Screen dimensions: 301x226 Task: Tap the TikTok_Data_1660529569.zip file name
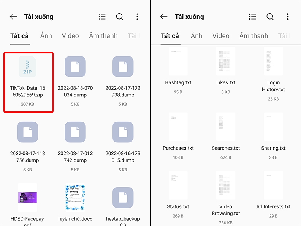27,91
